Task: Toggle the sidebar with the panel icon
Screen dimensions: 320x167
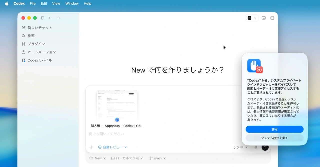Action: pos(42,18)
